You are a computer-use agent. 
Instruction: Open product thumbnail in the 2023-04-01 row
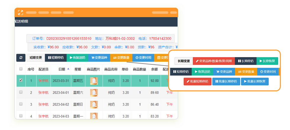click(94, 92)
